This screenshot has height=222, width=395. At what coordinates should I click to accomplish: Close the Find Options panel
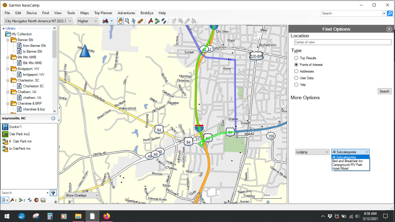[x=389, y=29]
